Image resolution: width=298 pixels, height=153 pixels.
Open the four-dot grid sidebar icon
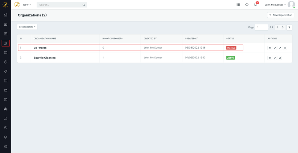click(6, 81)
